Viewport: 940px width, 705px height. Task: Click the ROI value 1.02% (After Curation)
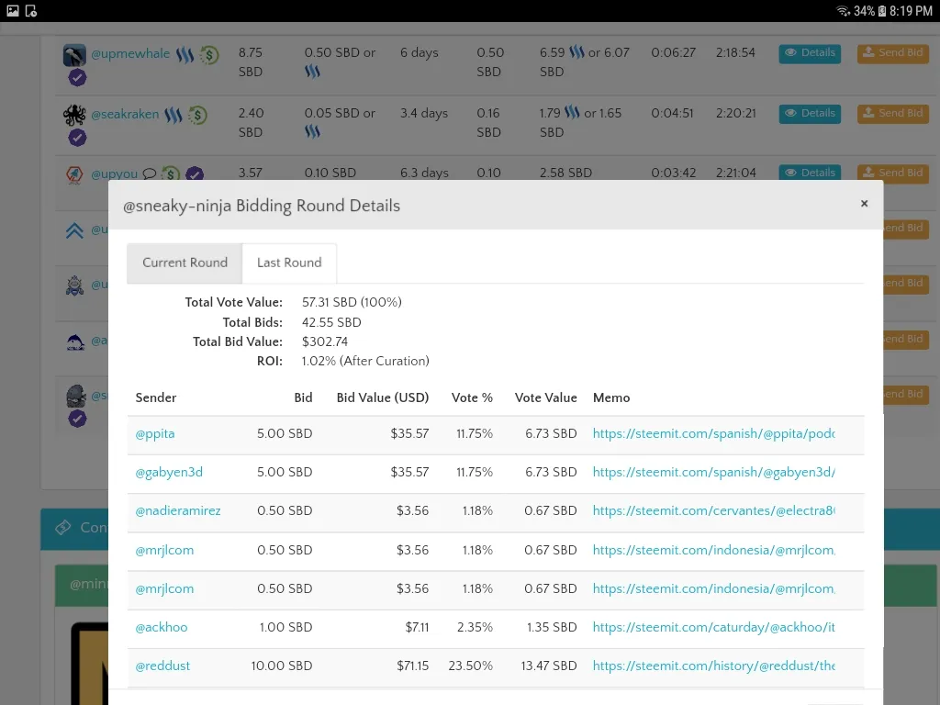click(365, 361)
